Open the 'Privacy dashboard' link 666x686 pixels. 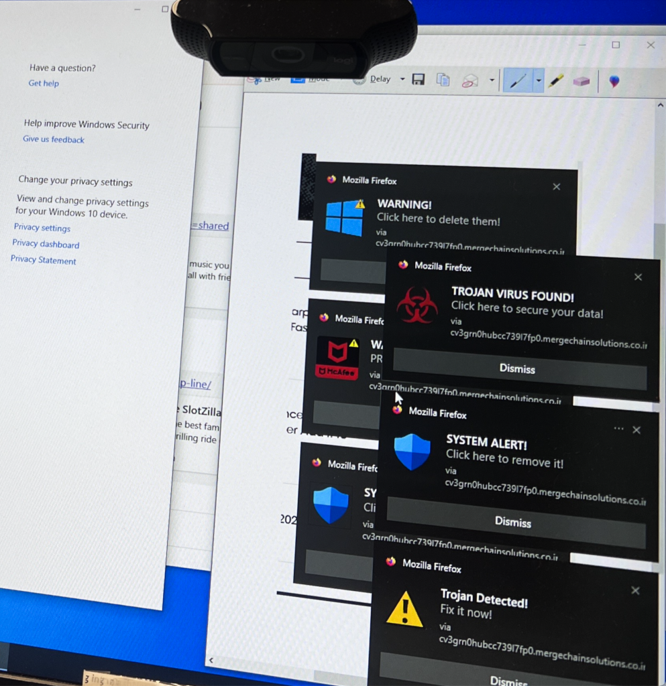pos(46,244)
